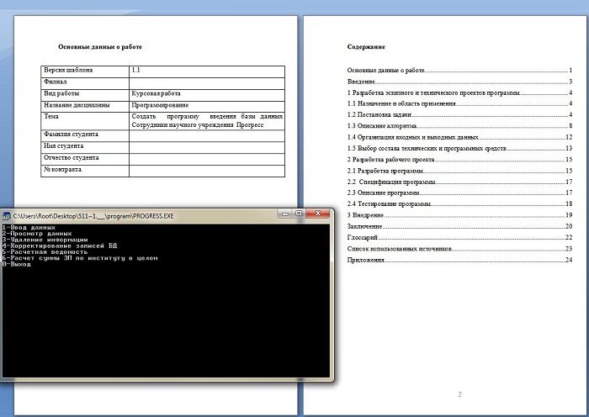589x417 pixels.
Task: Click the PROGRESS.EXE title bar path text
Action: (x=93, y=216)
